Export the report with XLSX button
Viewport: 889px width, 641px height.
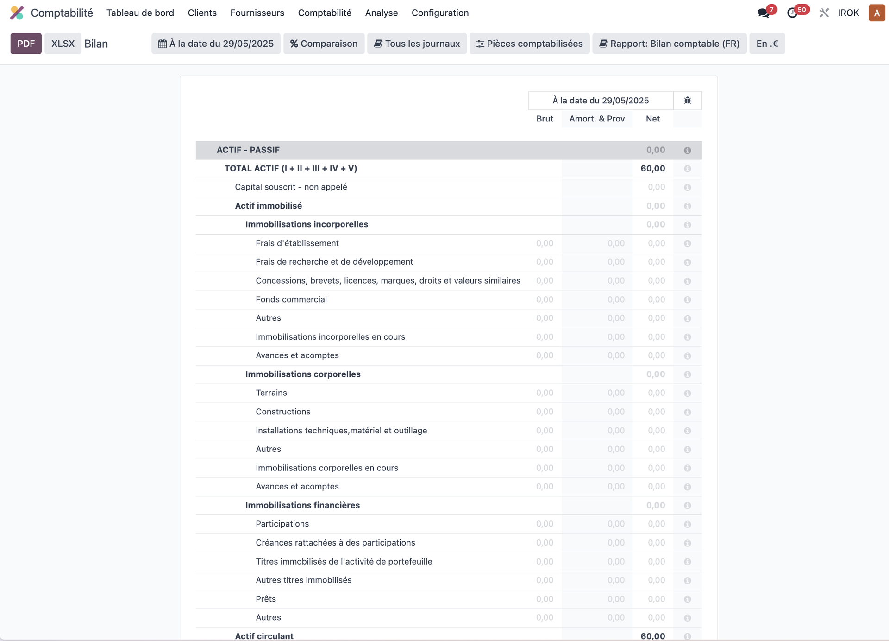click(63, 44)
